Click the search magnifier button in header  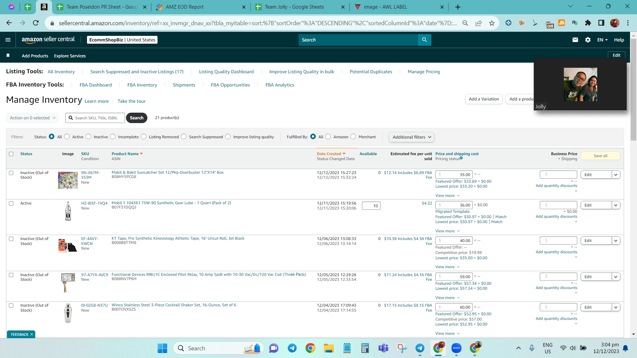click(x=424, y=40)
